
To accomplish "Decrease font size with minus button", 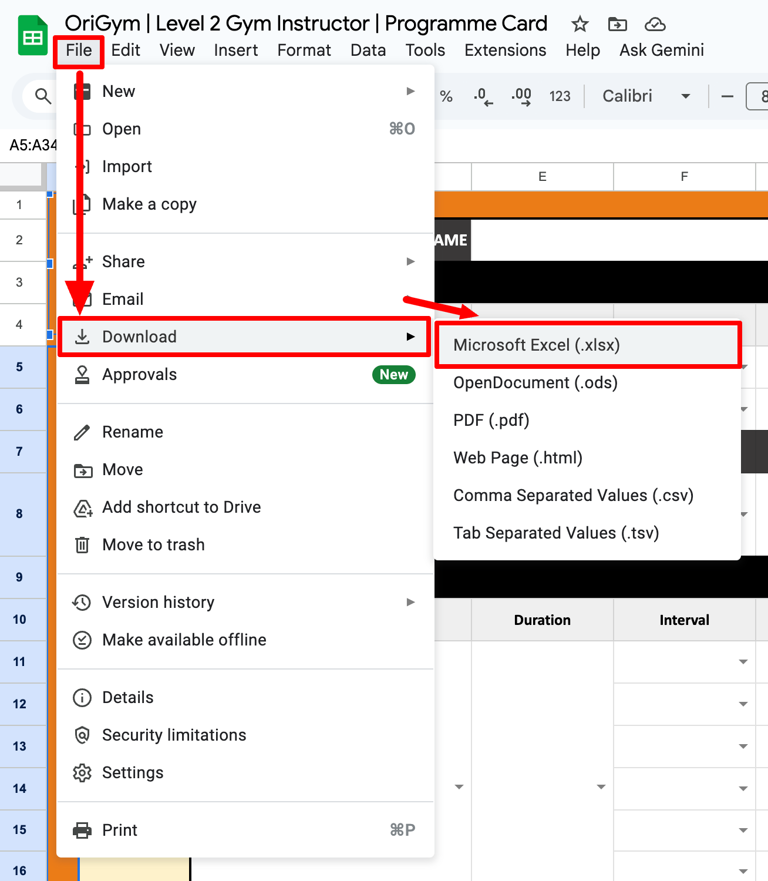I will (x=727, y=96).
